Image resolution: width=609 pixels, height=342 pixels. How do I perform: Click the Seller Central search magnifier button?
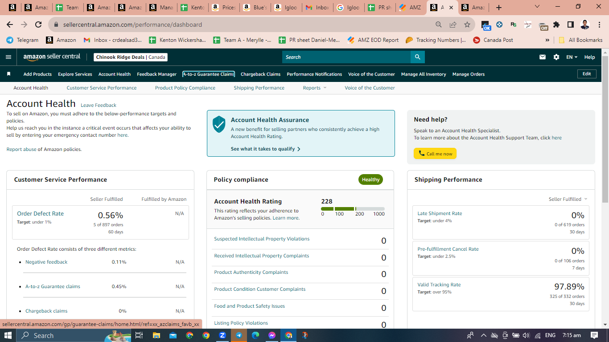[x=417, y=57]
